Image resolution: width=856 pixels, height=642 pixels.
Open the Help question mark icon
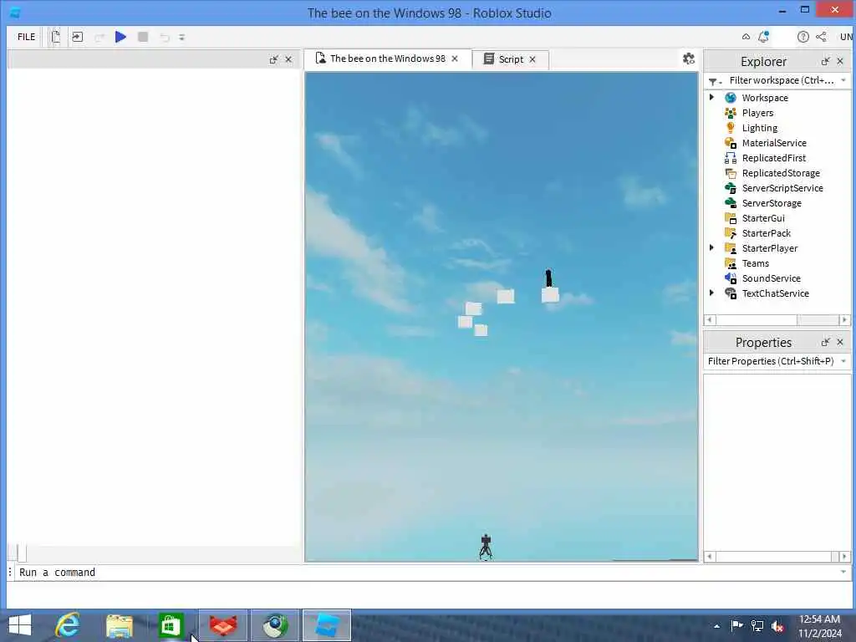[802, 37]
